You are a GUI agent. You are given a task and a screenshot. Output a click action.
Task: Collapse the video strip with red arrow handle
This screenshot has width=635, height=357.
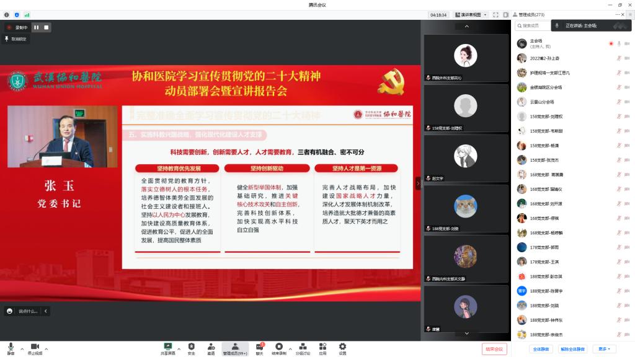tap(418, 183)
